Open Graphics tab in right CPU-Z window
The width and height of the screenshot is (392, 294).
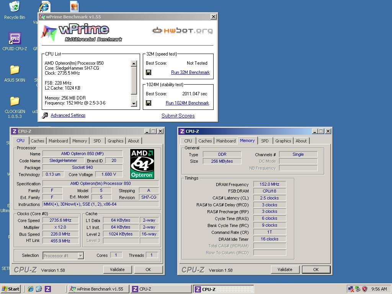[x=283, y=141]
